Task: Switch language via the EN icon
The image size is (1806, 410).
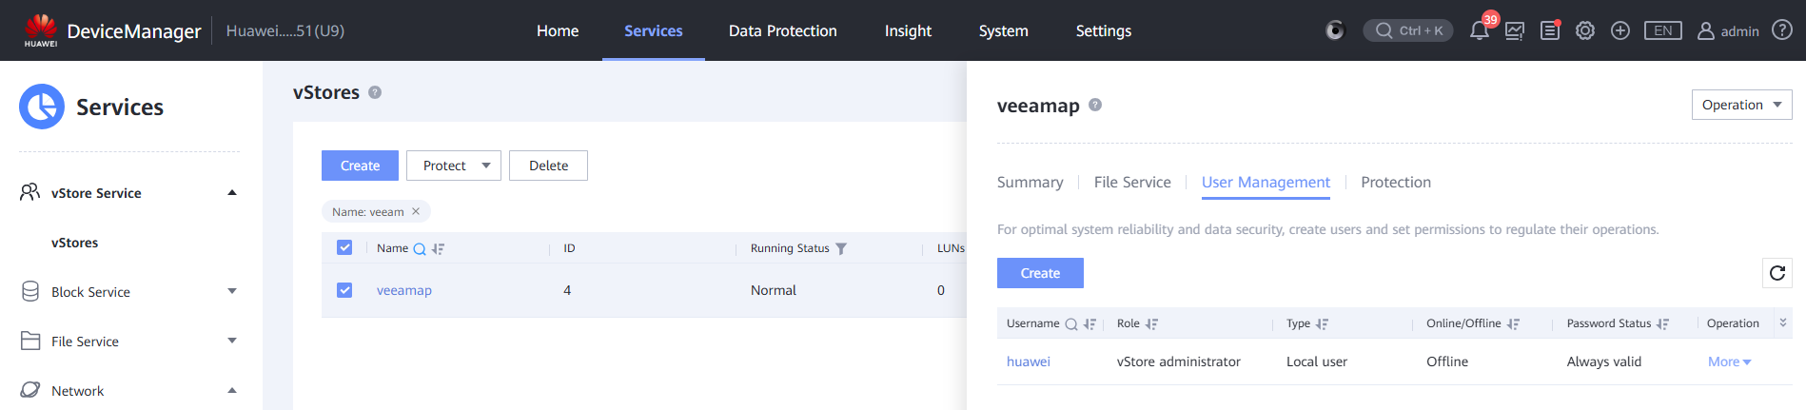Action: click(1662, 30)
